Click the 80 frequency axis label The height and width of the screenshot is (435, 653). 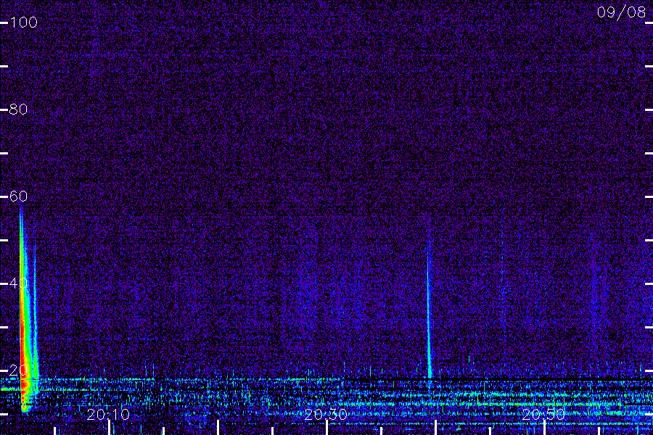click(18, 109)
